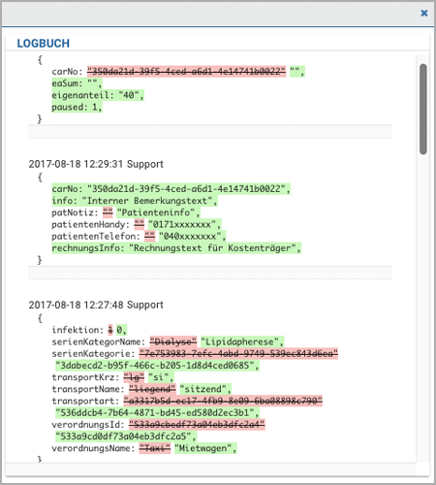Screen dimensions: 436x485
Task: Close the Logbuch dialog with the X
Action: [x=424, y=13]
